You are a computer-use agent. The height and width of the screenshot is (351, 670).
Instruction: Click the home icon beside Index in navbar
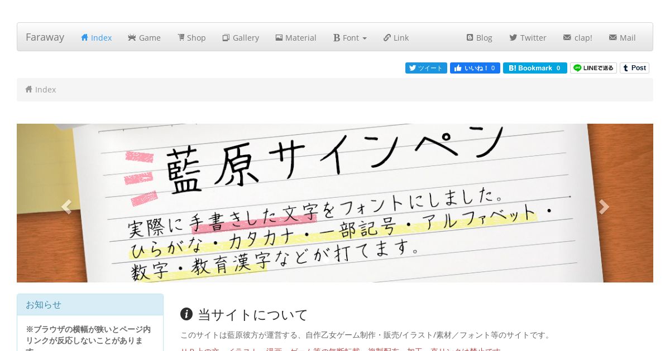(85, 37)
